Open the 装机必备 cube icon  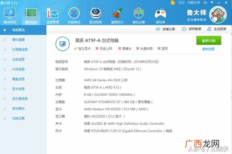tap(138, 16)
